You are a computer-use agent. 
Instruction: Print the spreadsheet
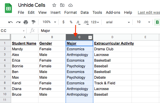pos(26,22)
